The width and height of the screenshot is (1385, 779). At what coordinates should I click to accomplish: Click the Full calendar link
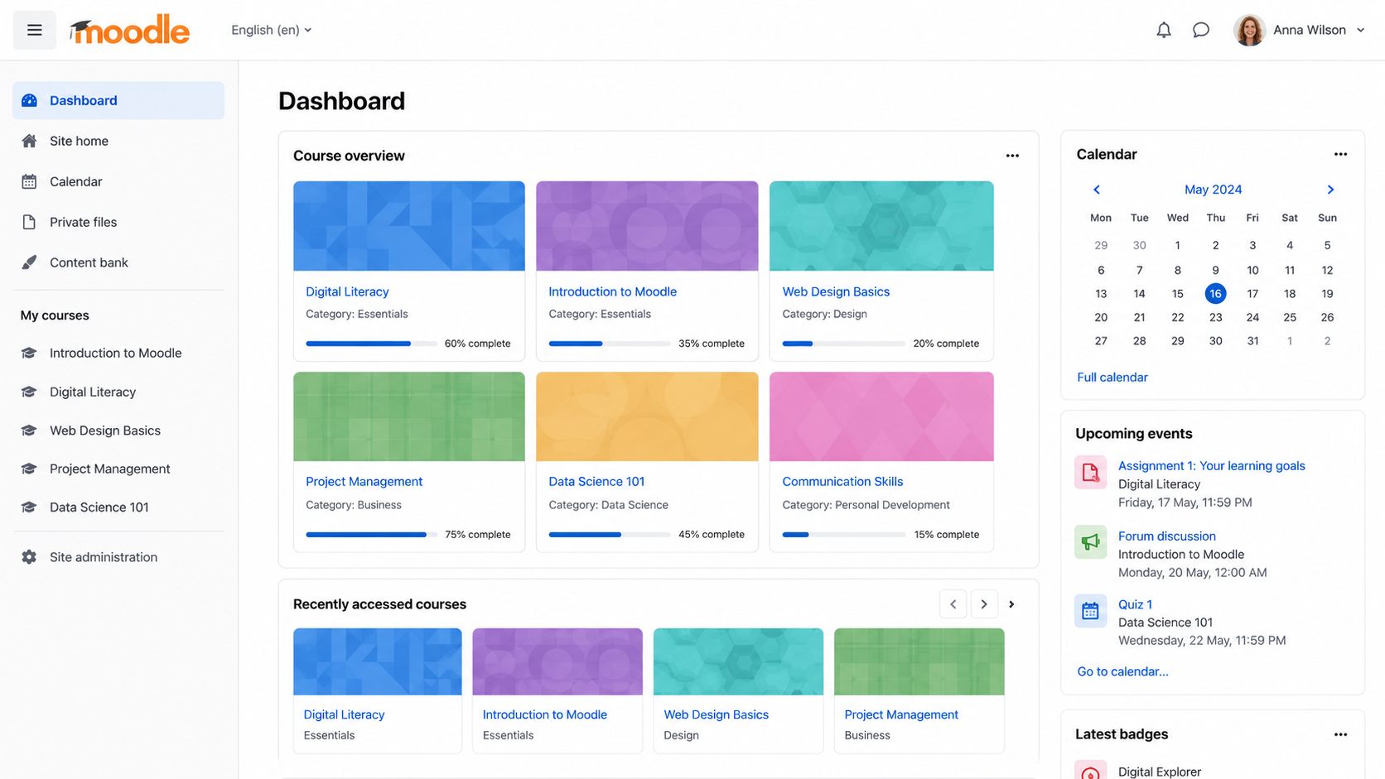point(1112,377)
